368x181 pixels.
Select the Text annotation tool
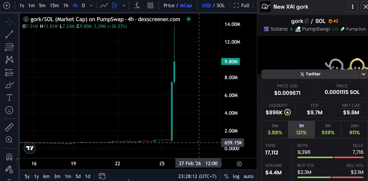click(x=9, y=98)
